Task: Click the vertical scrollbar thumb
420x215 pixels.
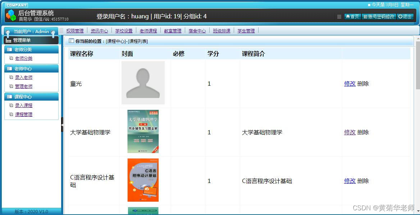Action: (417, 65)
